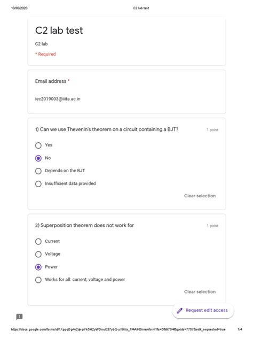Click the Email address label
The height and width of the screenshot is (338, 253).
(x=51, y=81)
